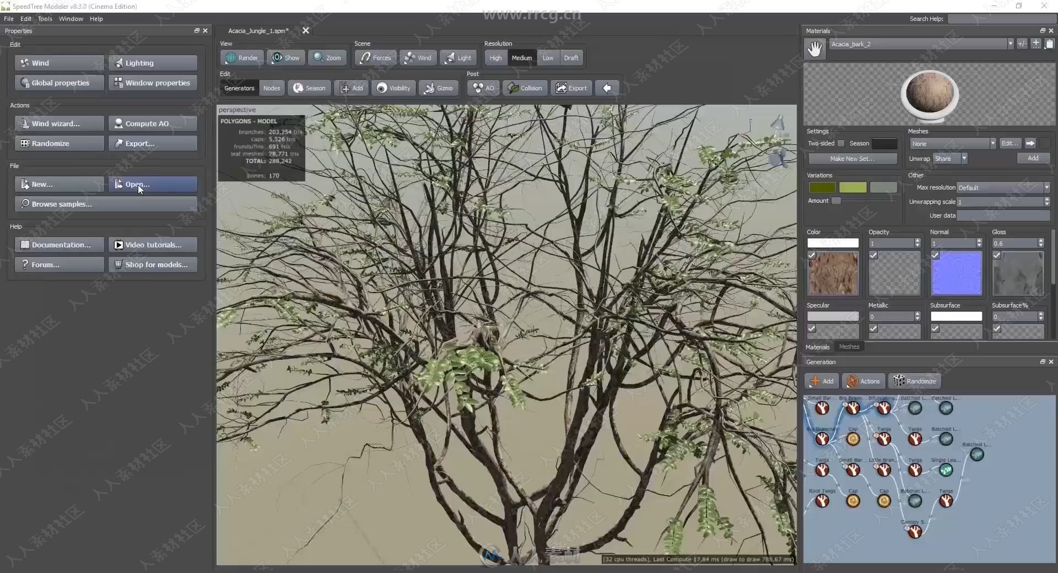
Task: Open the Visibility tool
Action: (x=393, y=88)
